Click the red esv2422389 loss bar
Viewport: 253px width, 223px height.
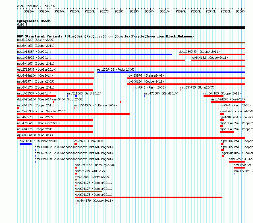(x=73, y=114)
